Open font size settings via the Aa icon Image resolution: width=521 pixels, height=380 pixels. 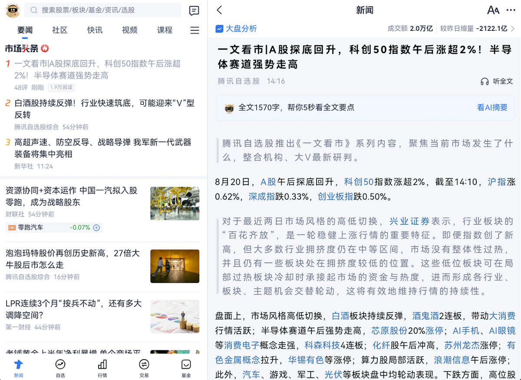pos(494,10)
